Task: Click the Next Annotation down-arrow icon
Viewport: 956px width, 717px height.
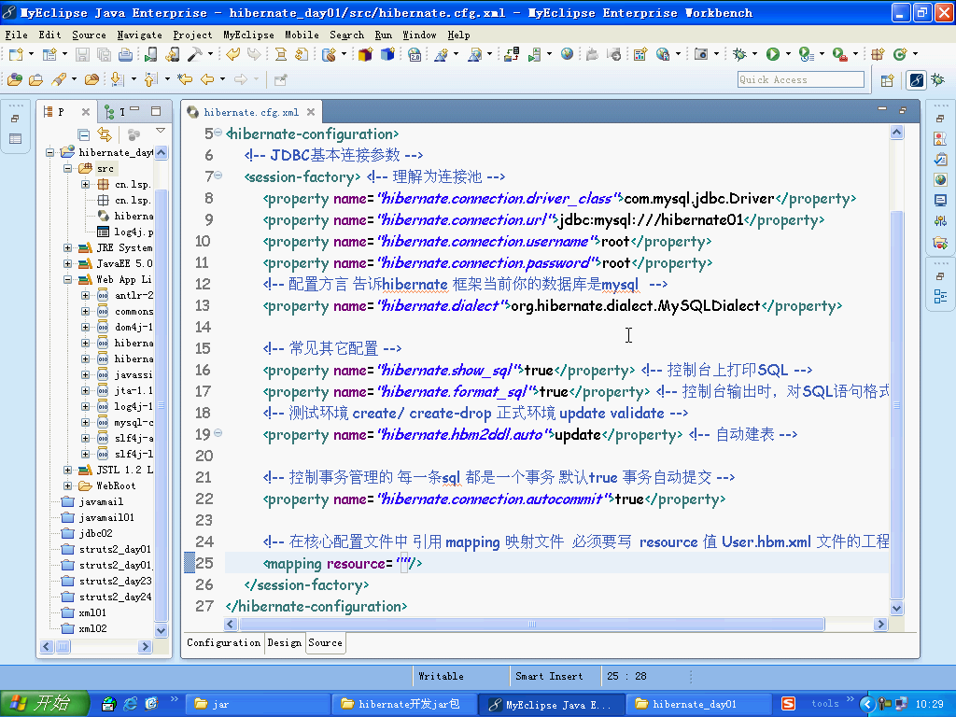Action: click(x=118, y=79)
